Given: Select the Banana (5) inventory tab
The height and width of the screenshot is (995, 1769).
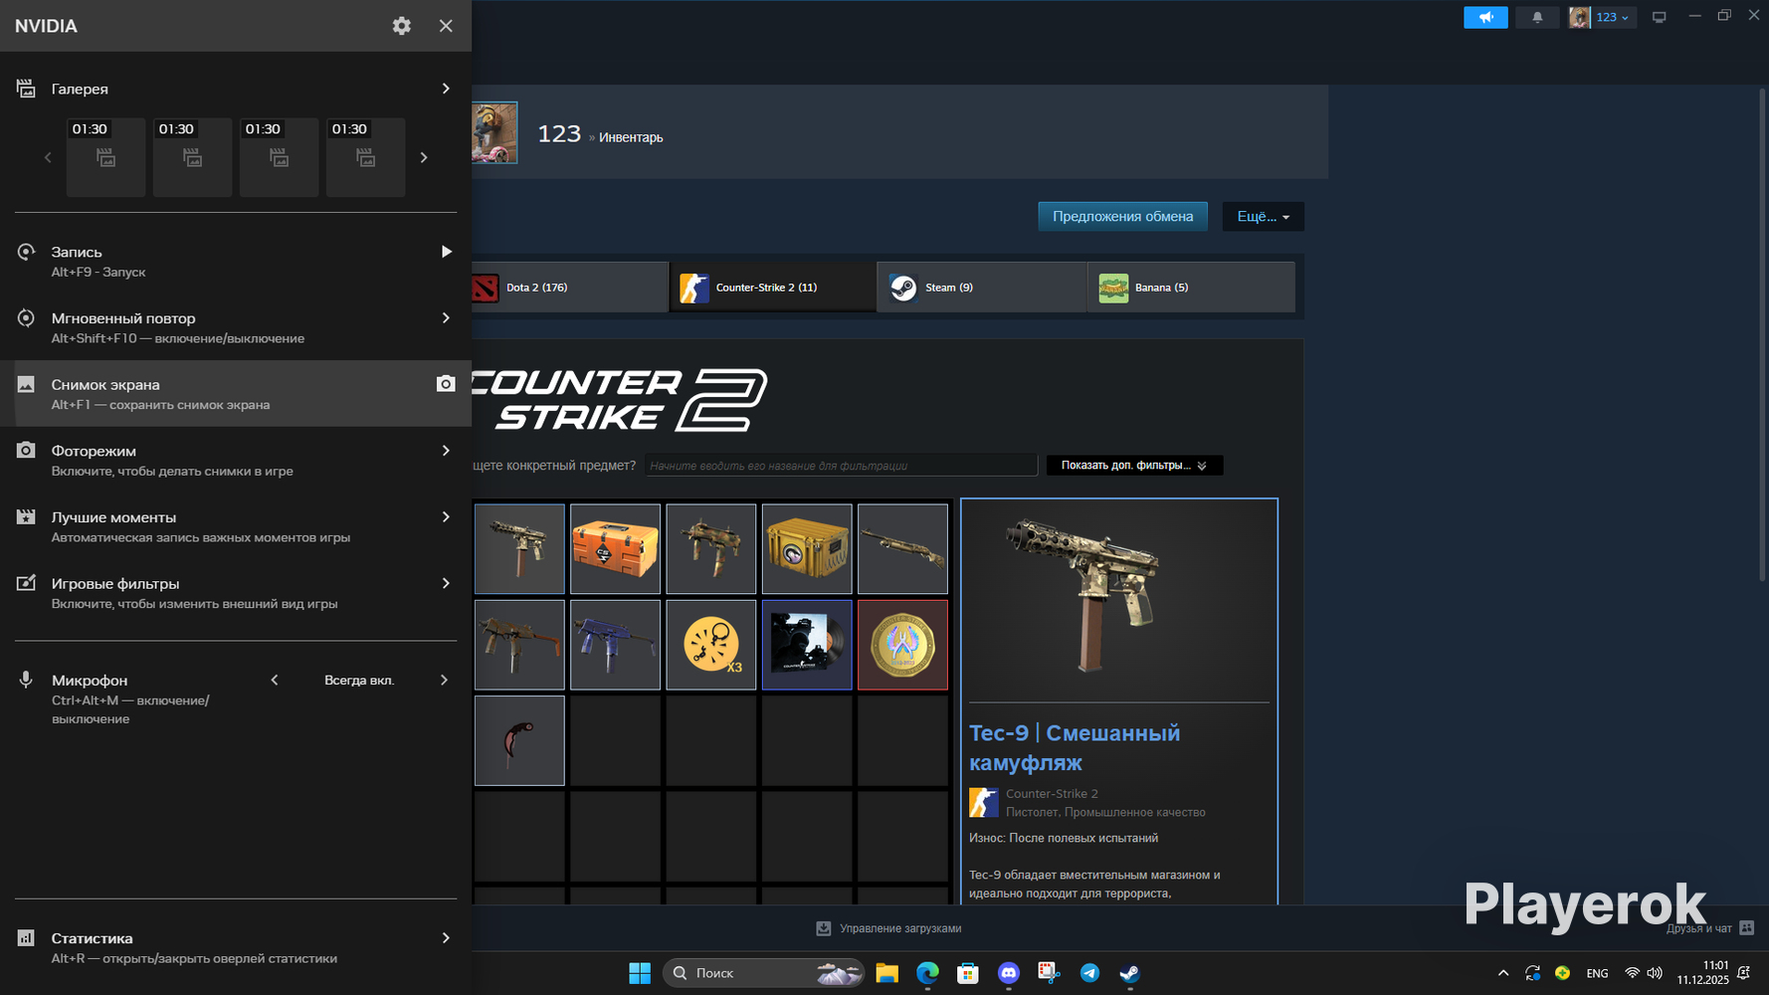Looking at the screenshot, I should (1191, 288).
